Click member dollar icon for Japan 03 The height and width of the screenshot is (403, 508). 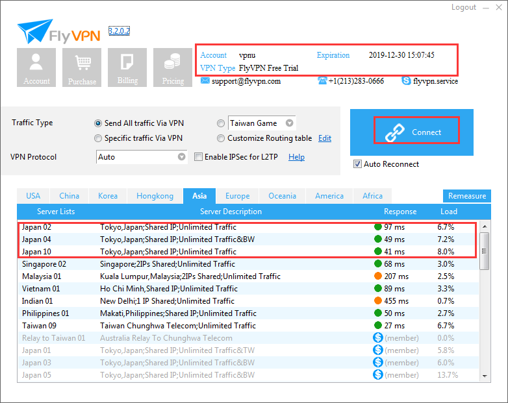378,362
